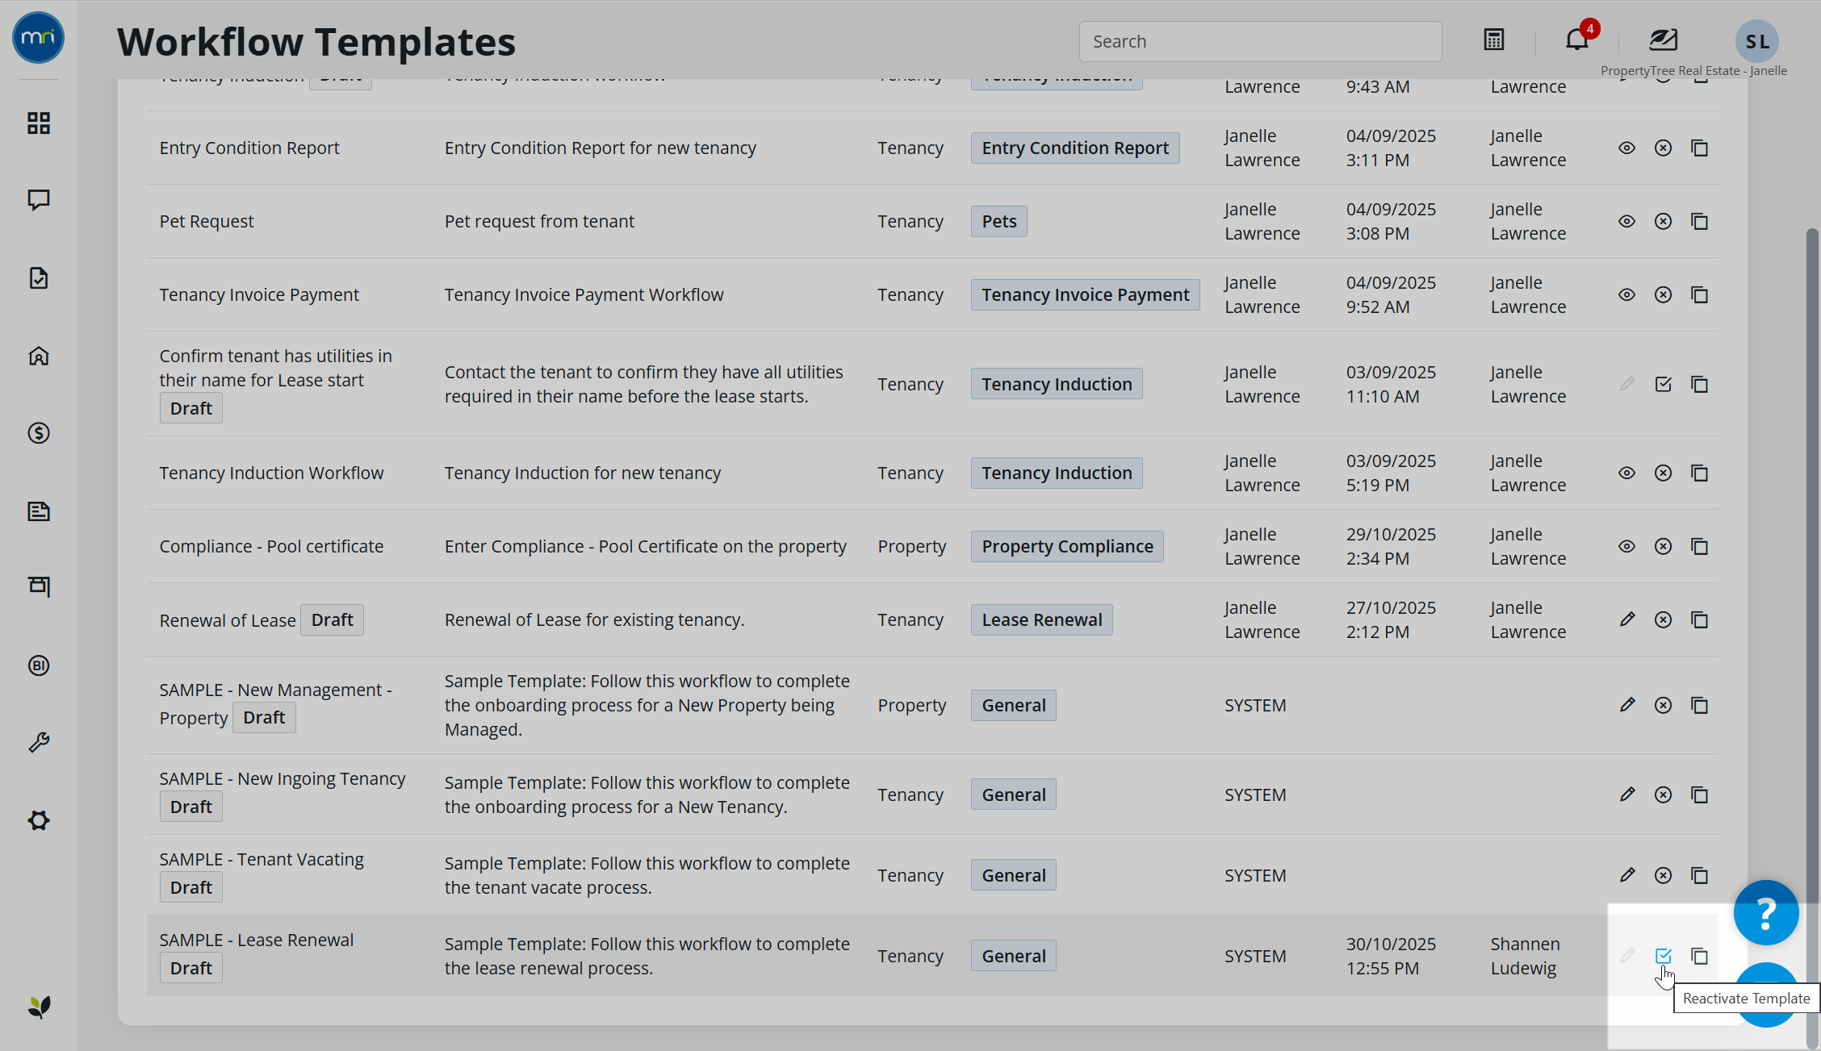This screenshot has height=1051, width=1821.
Task: Open the BI reports icon in sidebar
Action: point(39,665)
